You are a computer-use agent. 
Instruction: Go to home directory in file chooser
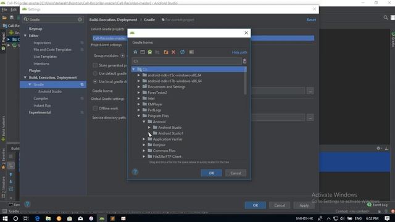coord(135,52)
